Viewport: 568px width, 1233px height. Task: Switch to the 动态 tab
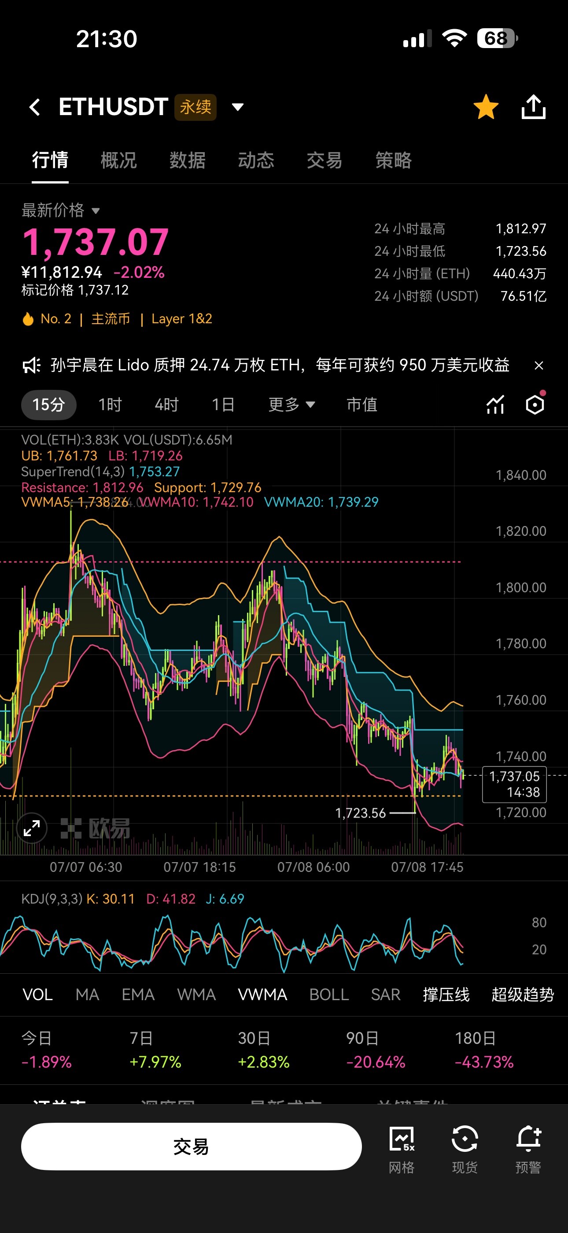[256, 160]
